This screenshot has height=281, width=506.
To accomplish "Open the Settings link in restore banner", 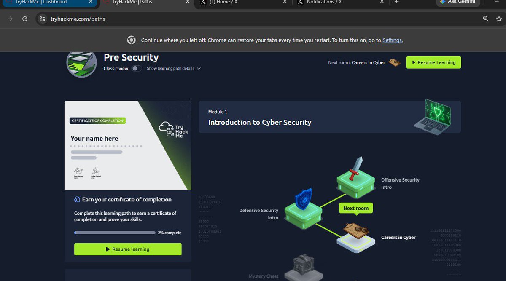I will (x=393, y=40).
